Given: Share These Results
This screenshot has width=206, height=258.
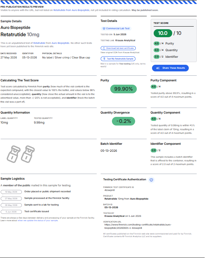Looking at the screenshot, I should coord(170,68).
